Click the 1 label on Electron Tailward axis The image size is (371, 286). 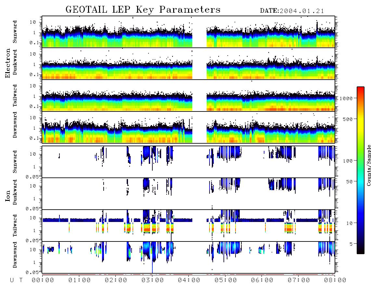34,96
